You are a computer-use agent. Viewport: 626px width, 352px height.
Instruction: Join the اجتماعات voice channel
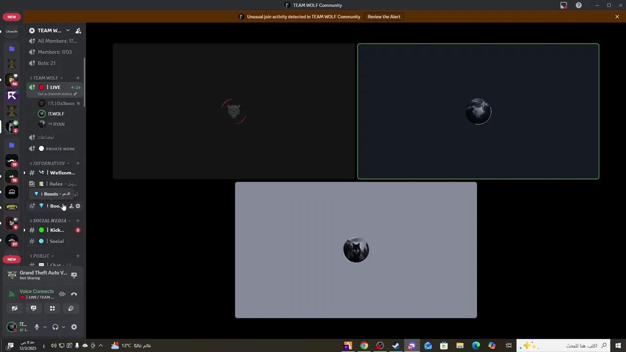coord(54,137)
